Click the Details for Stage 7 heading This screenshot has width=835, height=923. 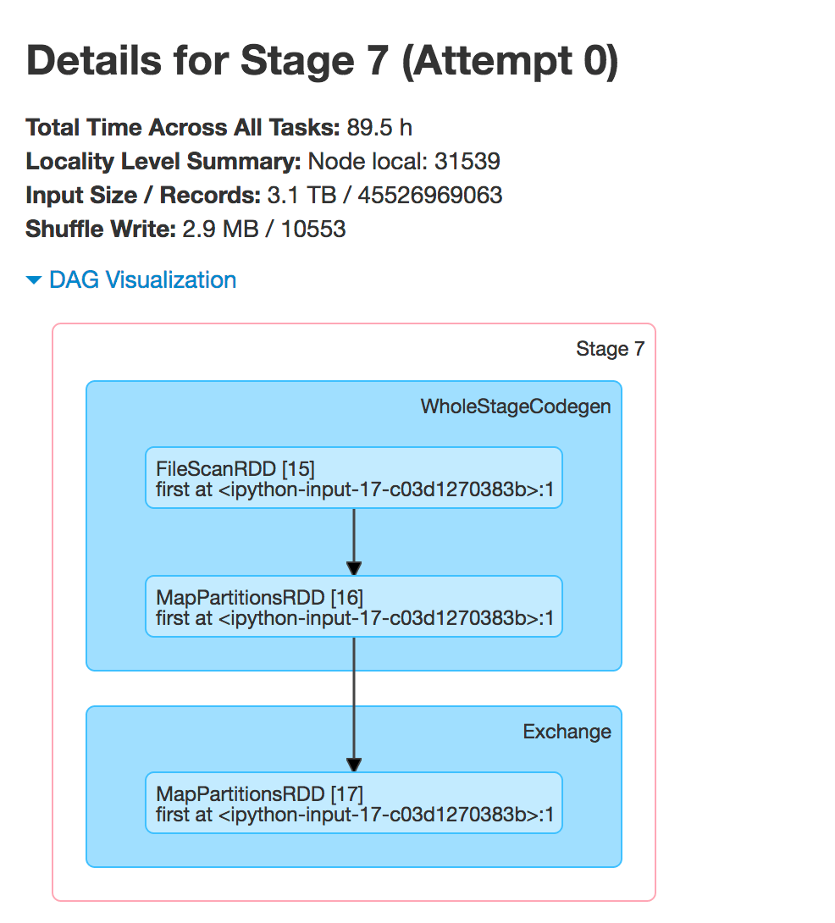tap(323, 60)
